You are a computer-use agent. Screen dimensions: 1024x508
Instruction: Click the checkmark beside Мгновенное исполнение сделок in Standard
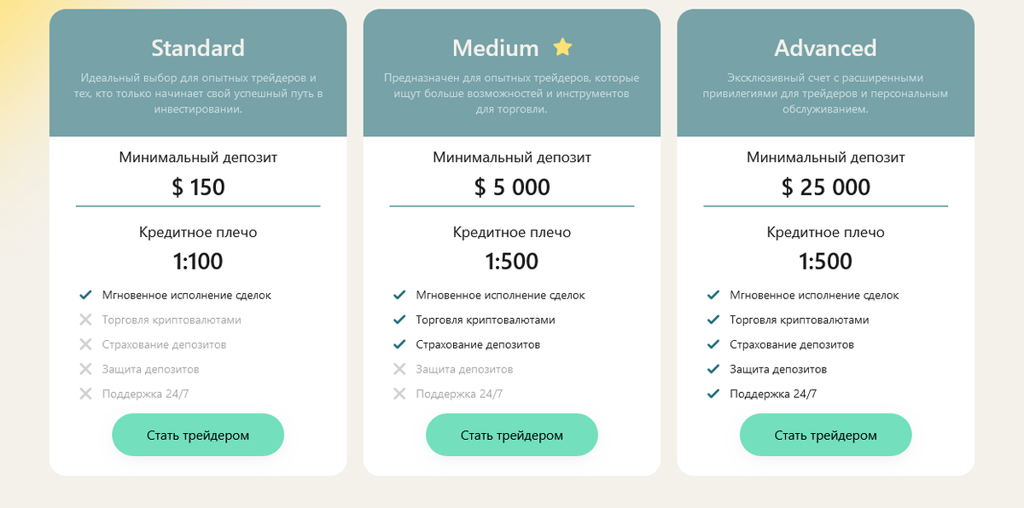[84, 295]
